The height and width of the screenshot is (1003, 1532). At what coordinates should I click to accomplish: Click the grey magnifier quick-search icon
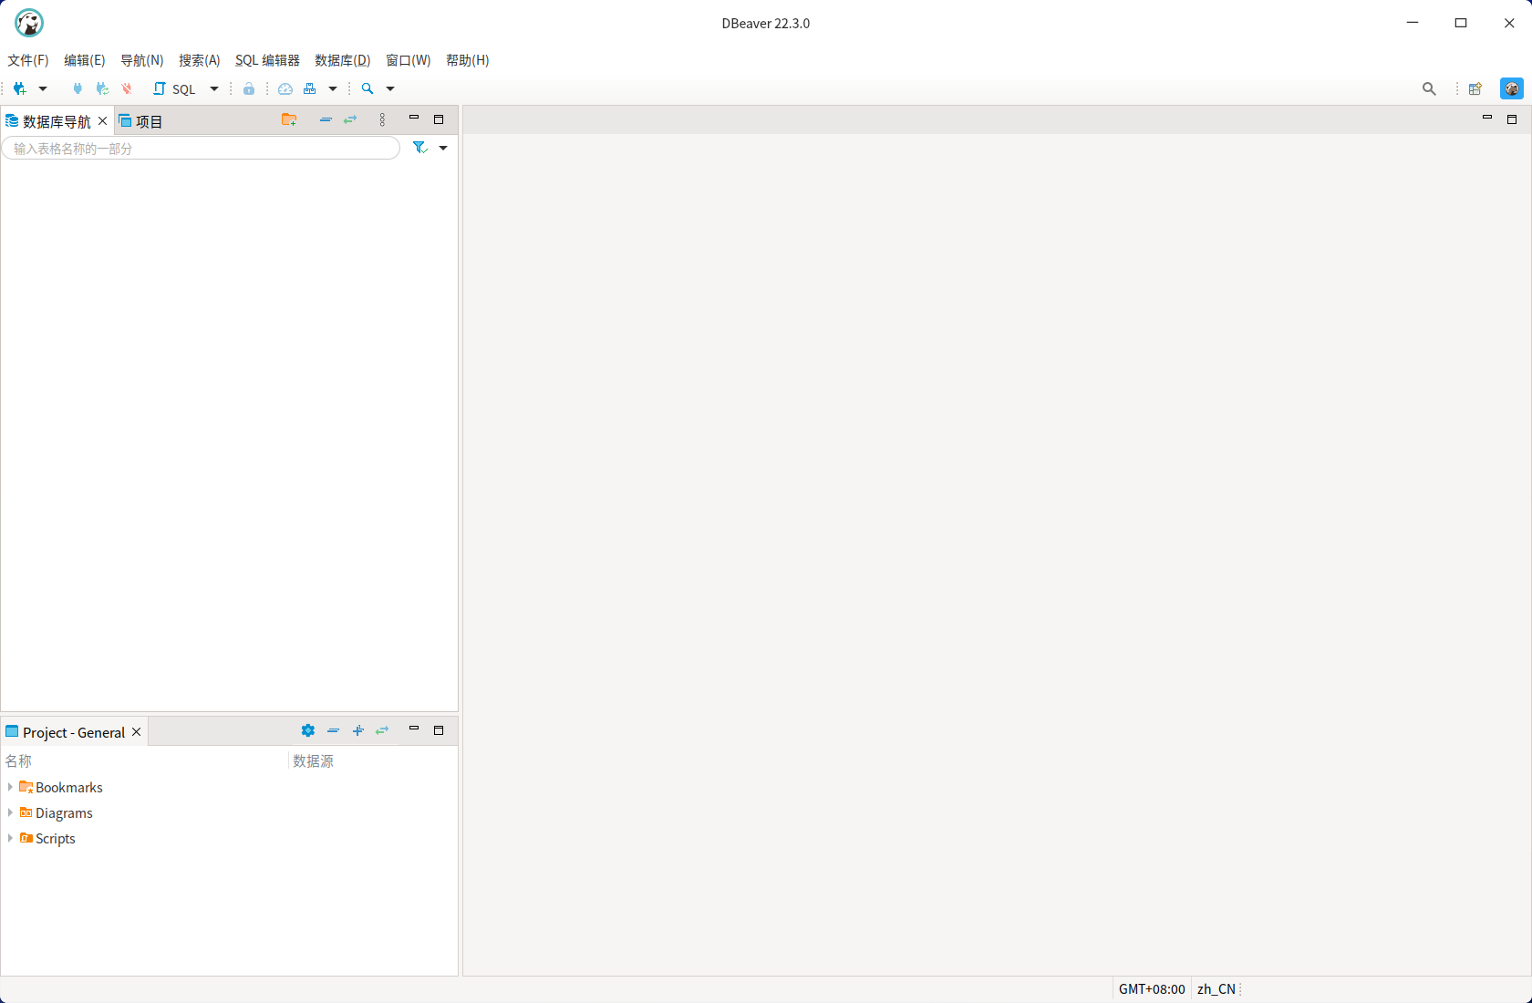click(1429, 88)
